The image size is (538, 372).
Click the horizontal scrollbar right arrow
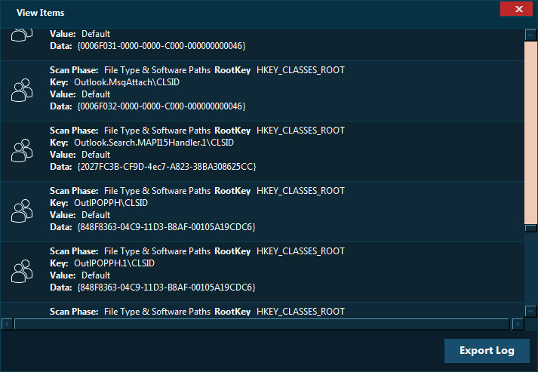click(518, 324)
